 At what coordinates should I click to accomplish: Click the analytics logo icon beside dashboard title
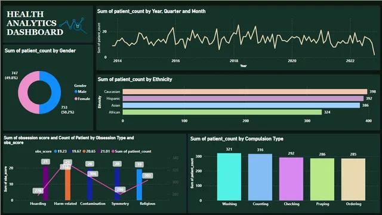[73, 25]
